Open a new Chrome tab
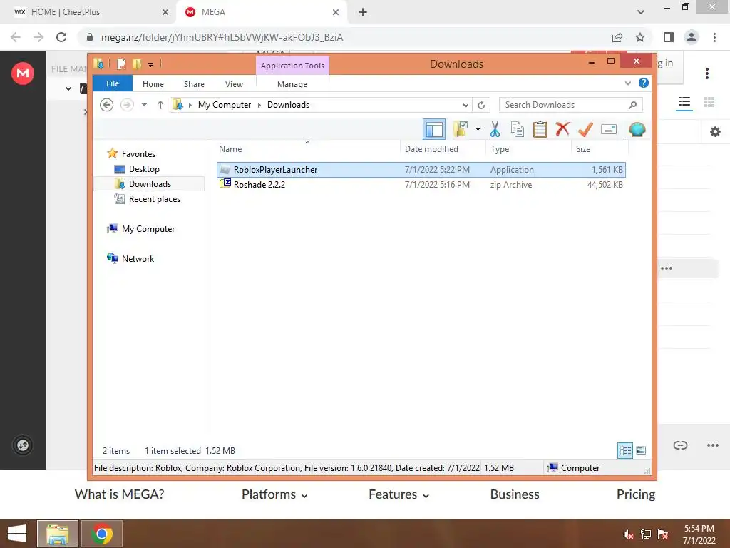The image size is (730, 548). click(x=363, y=12)
